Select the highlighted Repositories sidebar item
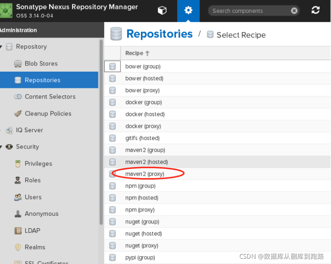Viewport: 331px width, 264px height. coord(49,80)
